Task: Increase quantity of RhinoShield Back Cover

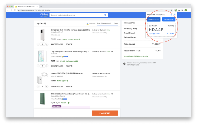Action: click(47, 44)
